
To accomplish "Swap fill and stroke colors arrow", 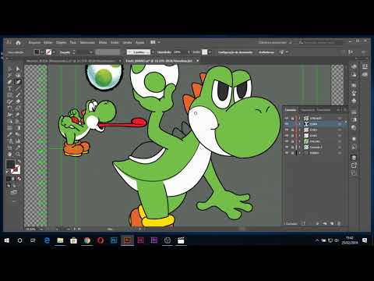I will 19,162.
